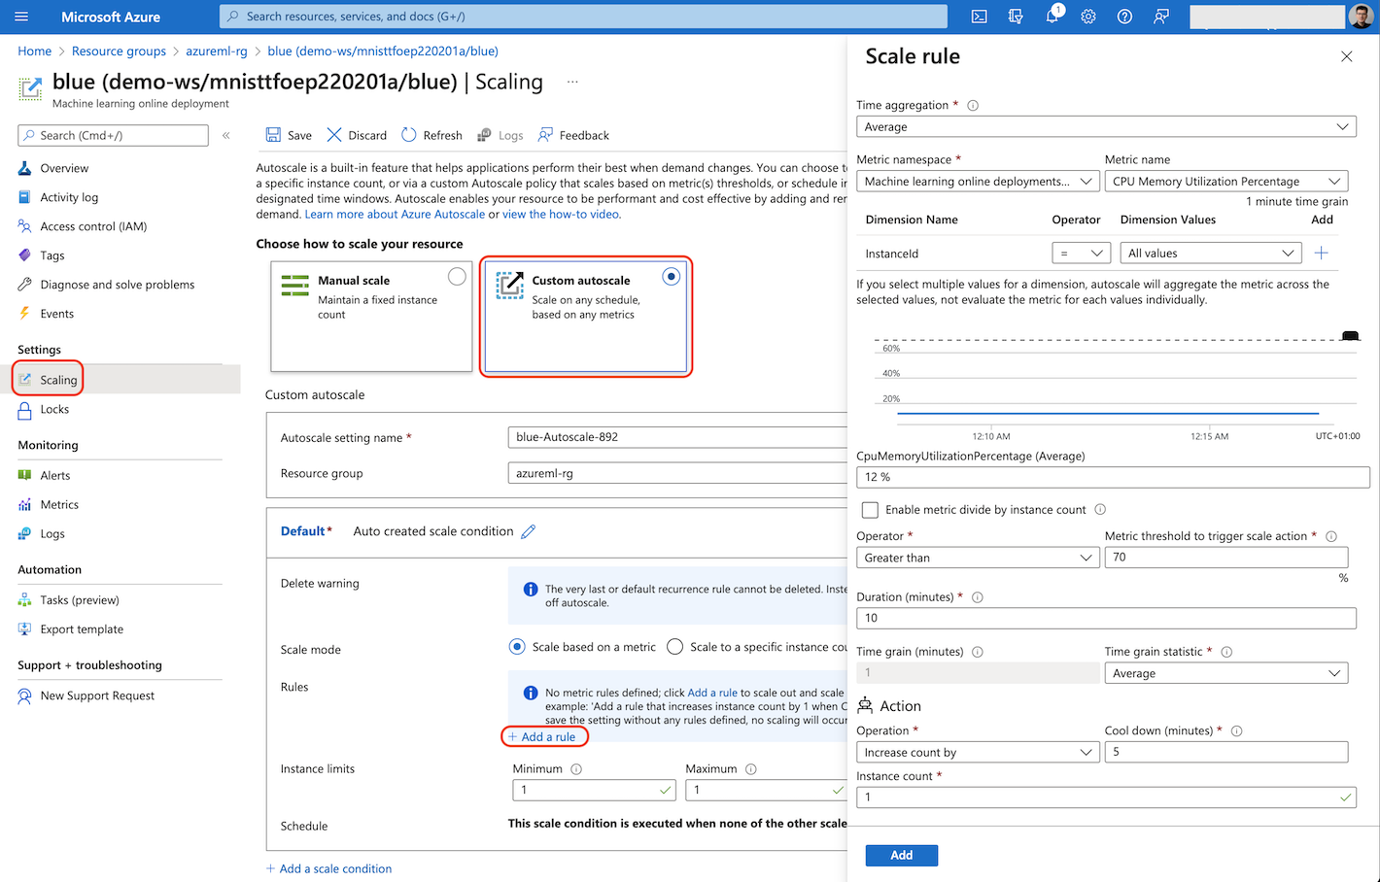1380x882 pixels.
Task: Click the Refresh circular arrow icon
Action: (x=409, y=135)
